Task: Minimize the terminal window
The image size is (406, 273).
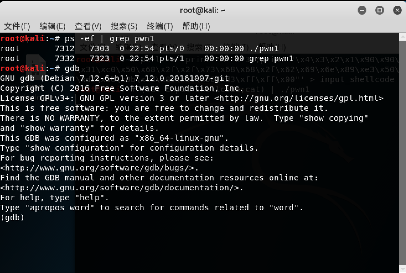Action: tap(362, 11)
